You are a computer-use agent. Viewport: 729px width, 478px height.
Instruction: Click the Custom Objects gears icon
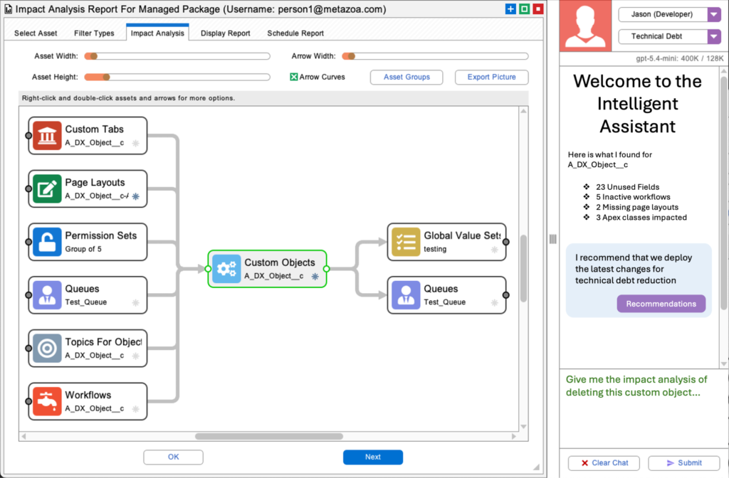click(x=226, y=269)
